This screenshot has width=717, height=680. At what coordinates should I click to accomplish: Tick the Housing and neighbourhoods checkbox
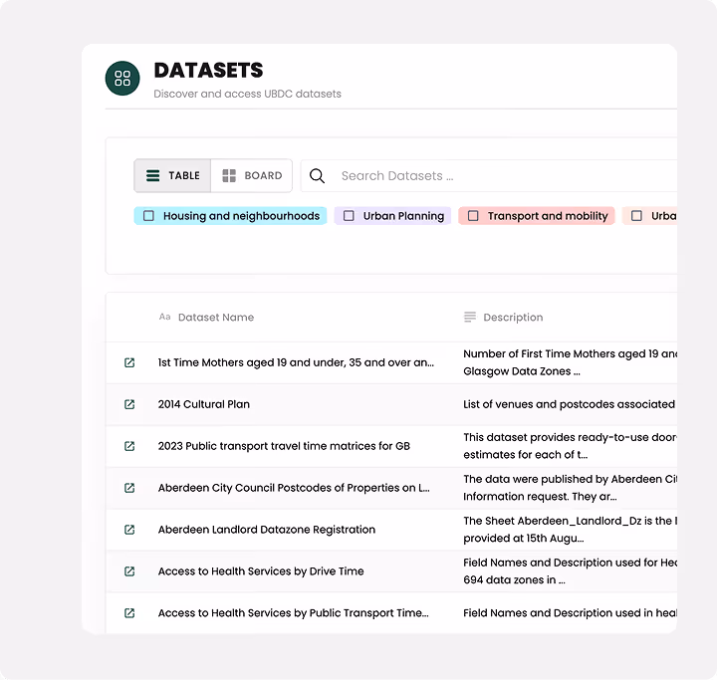[x=148, y=216]
